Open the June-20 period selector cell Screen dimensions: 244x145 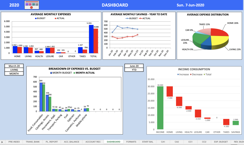coord(134,66)
